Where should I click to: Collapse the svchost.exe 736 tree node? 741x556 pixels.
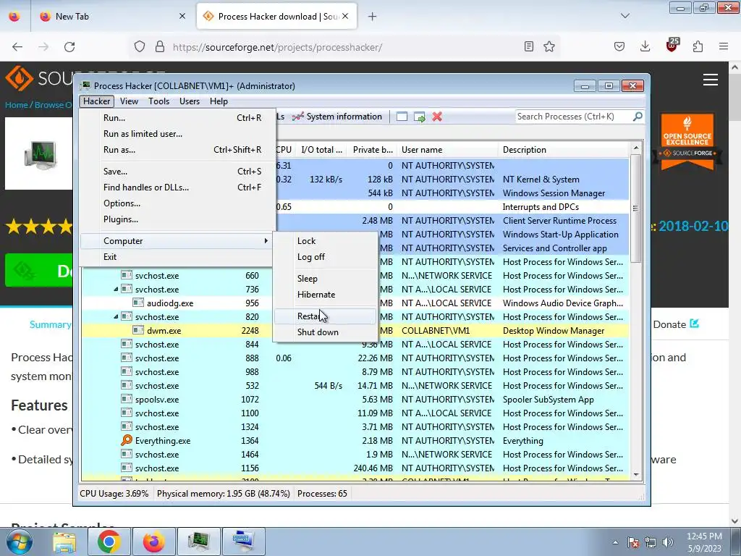pyautogui.click(x=116, y=290)
